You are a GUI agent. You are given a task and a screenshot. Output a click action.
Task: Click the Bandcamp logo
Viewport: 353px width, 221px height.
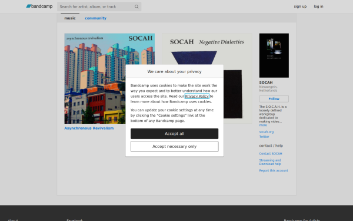pyautogui.click(x=39, y=6)
